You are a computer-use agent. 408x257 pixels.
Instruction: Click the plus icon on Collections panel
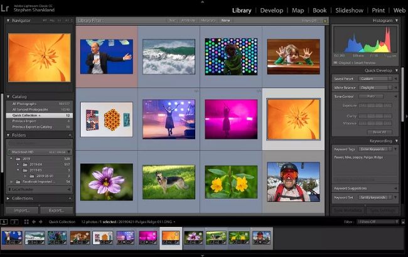pyautogui.click(x=69, y=199)
